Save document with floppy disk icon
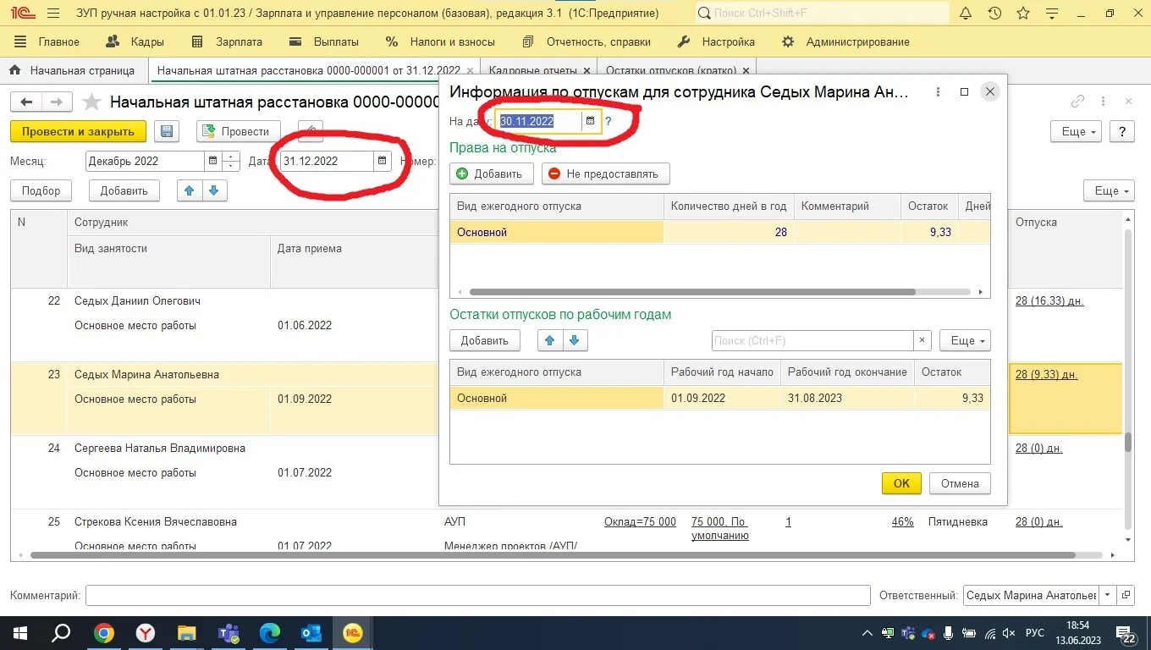This screenshot has height=650, width=1151. tap(168, 131)
